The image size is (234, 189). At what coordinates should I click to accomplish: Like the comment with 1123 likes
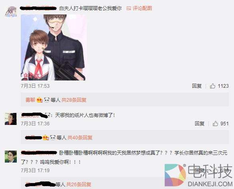tap(212, 86)
